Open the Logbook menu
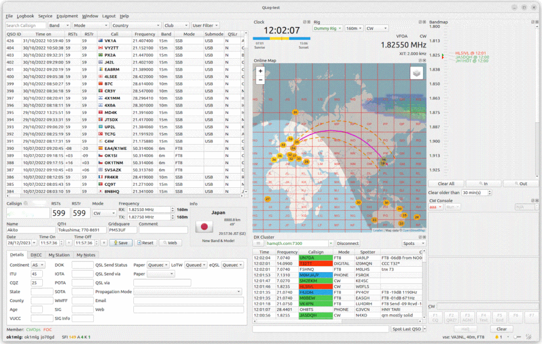 [26, 16]
